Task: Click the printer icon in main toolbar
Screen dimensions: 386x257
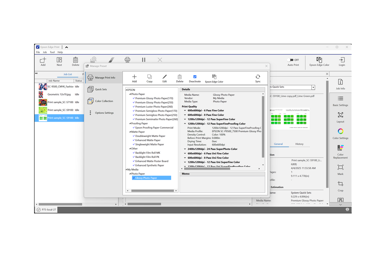Action: click(127, 60)
